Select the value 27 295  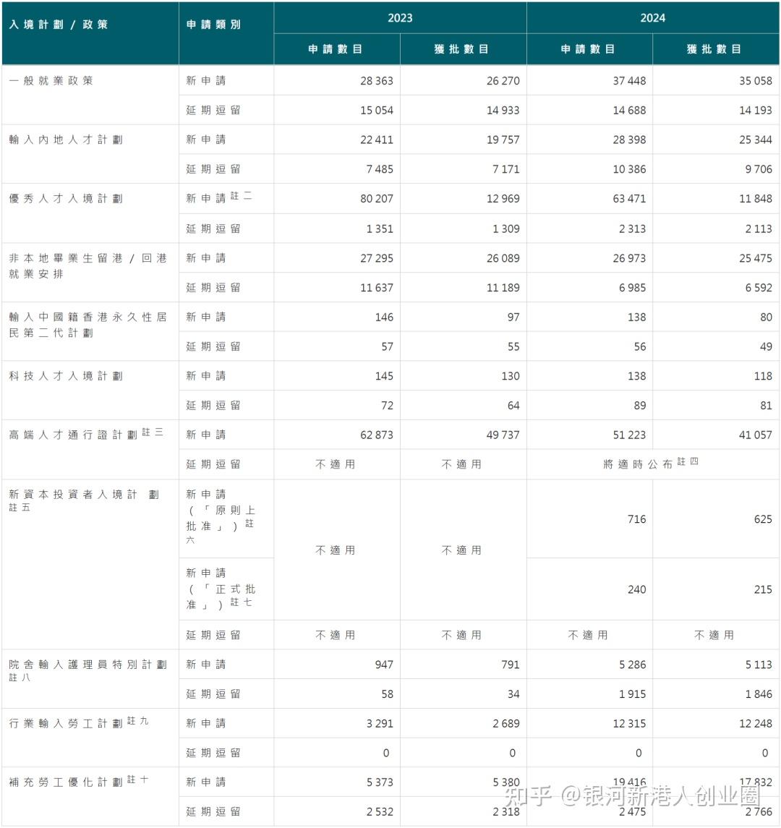coord(377,259)
